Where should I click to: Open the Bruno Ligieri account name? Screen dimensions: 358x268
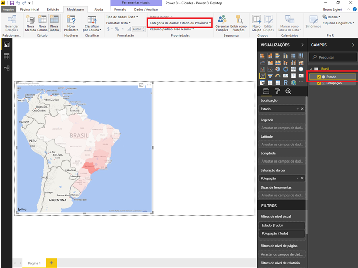(x=332, y=10)
